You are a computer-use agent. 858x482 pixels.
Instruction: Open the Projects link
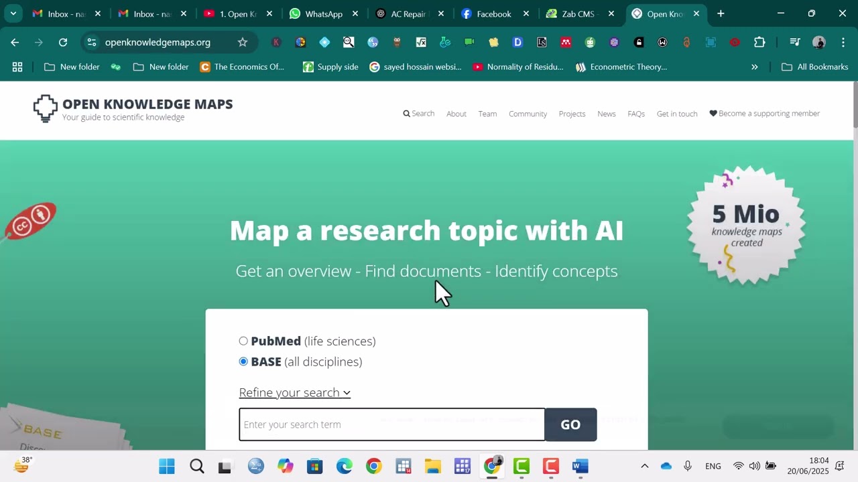click(x=572, y=114)
